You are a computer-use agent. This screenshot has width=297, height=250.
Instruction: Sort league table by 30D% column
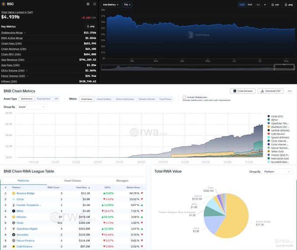(109, 188)
